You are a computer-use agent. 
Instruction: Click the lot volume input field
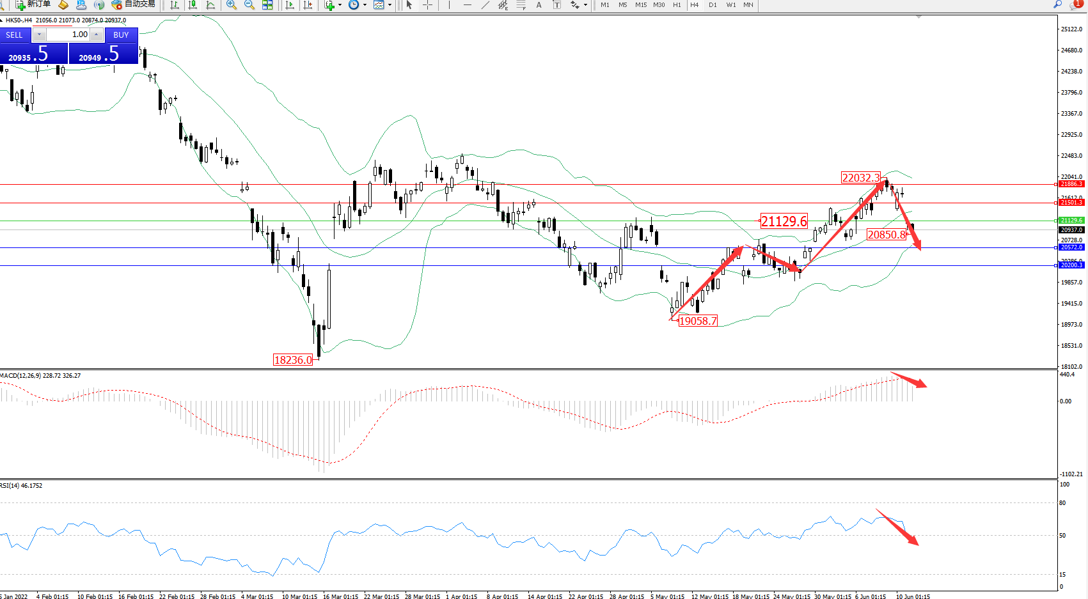68,35
